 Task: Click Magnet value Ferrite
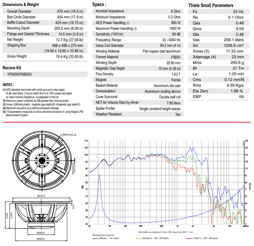(x=176, y=80)
